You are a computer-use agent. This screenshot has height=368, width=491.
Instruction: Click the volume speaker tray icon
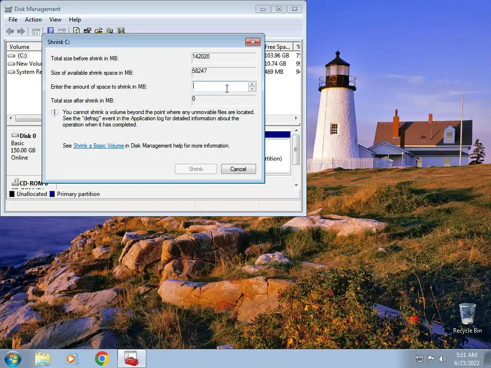coord(442,359)
